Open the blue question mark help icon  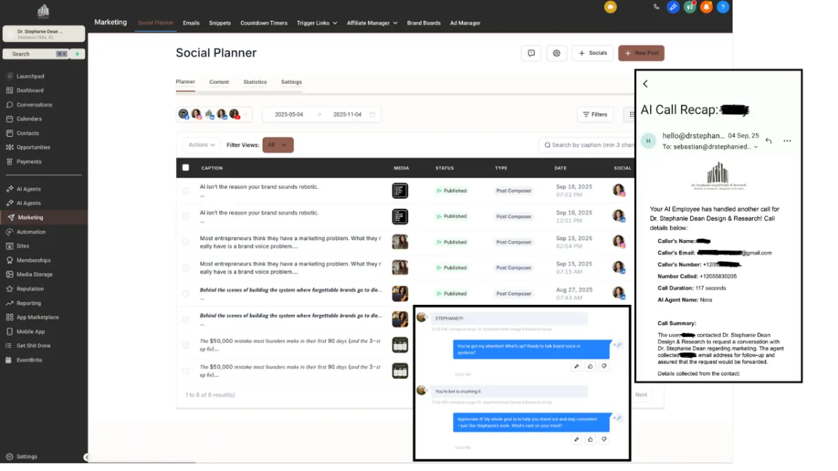tap(723, 7)
